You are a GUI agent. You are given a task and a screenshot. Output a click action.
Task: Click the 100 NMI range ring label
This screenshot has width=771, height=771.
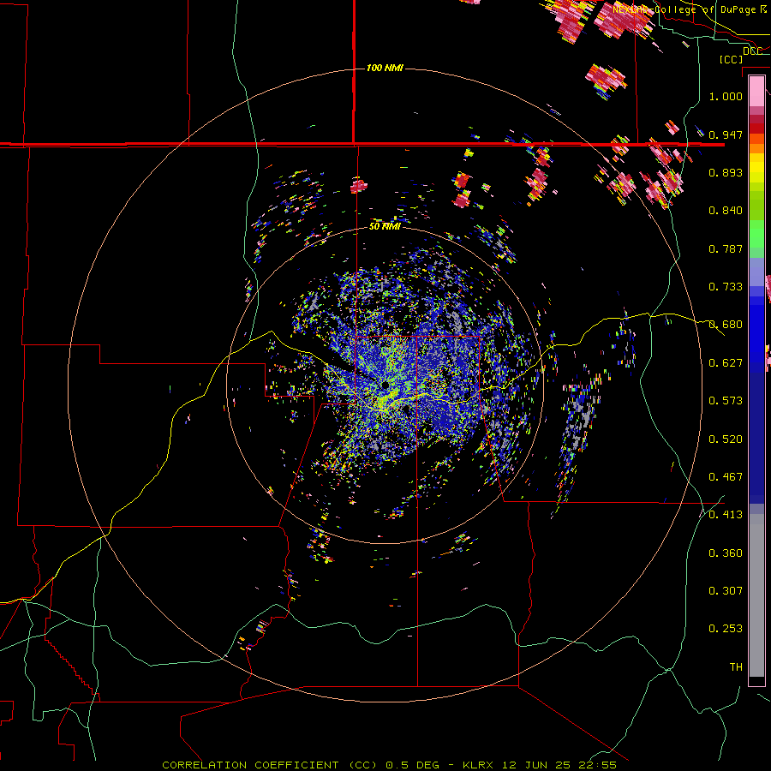coord(385,68)
